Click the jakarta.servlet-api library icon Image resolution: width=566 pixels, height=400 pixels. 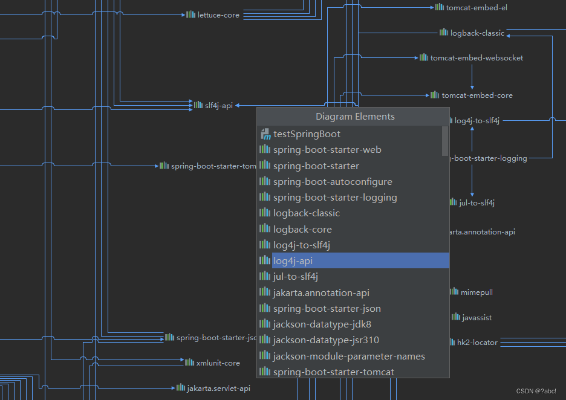click(180, 388)
